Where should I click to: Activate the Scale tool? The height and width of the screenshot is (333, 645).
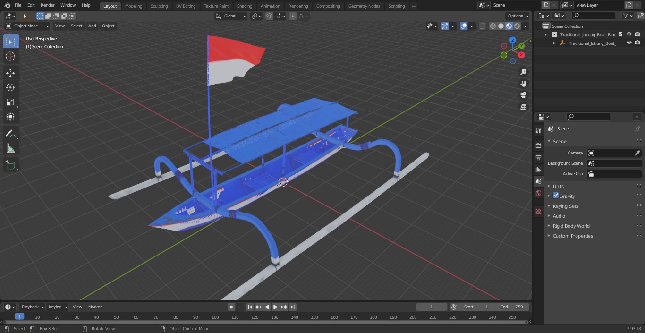coord(10,102)
